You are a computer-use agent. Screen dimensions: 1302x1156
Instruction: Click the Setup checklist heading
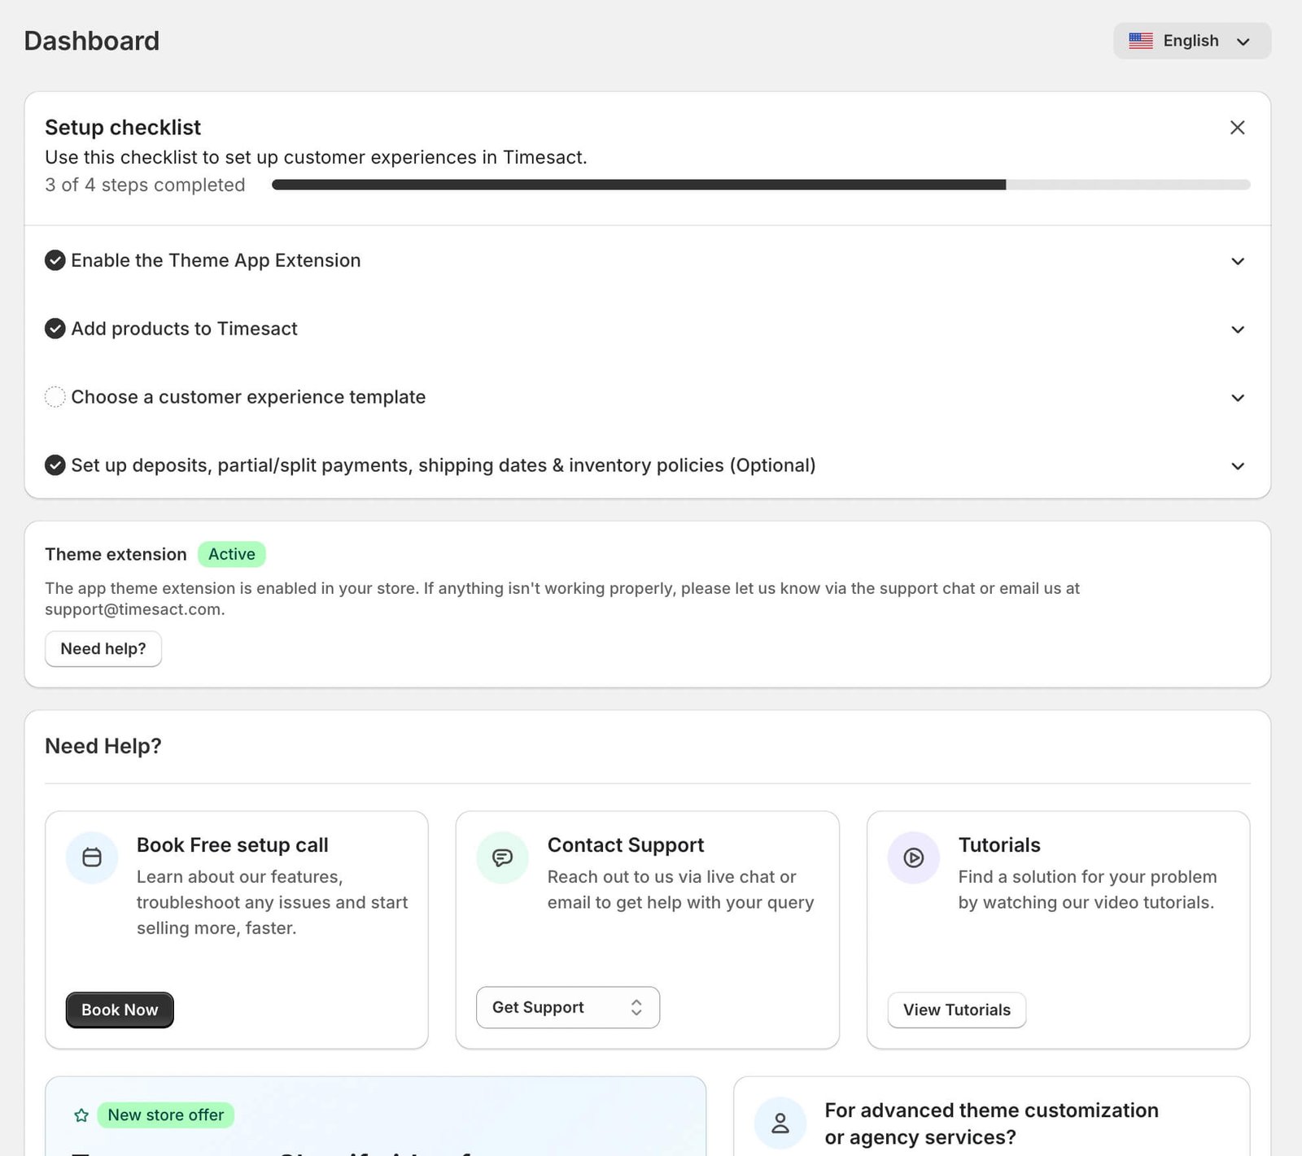point(123,128)
